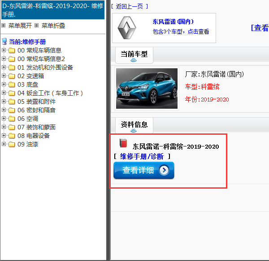Expand the 08 电器设备 tree node
The image size is (269, 261).
coord(4,136)
